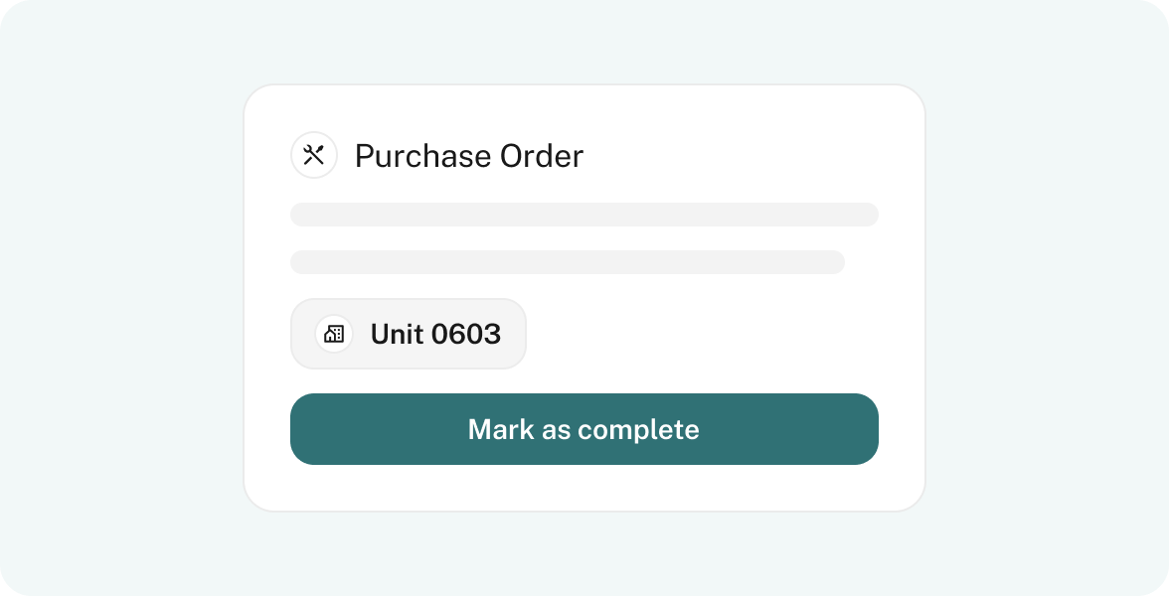1169x596 pixels.
Task: Click the Purchase Order title text
Action: pos(469,156)
